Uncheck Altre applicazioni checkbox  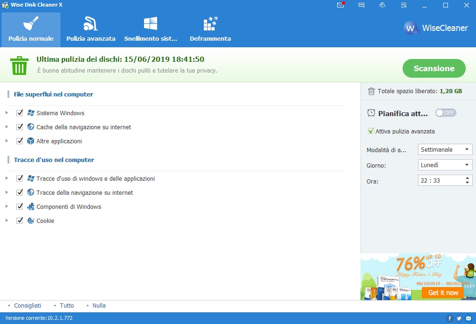(20, 141)
